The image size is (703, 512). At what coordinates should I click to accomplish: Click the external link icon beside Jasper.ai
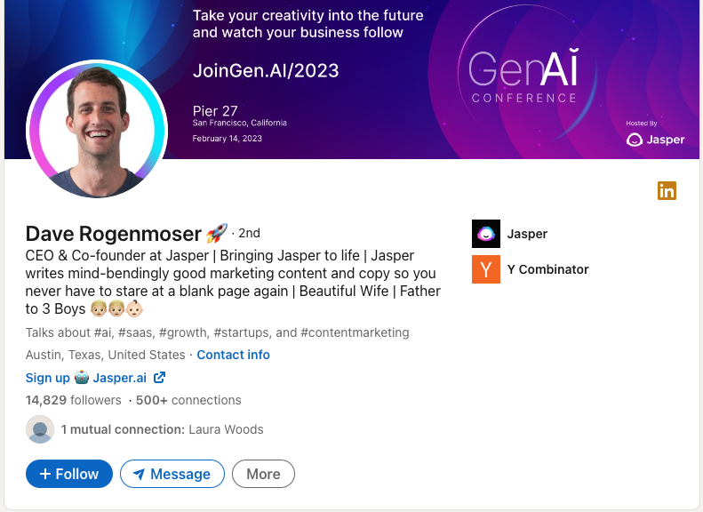(x=159, y=378)
